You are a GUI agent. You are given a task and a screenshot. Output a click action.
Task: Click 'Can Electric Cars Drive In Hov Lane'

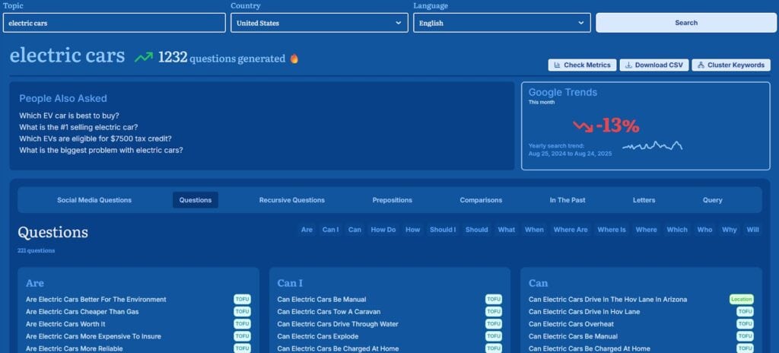[584, 312]
